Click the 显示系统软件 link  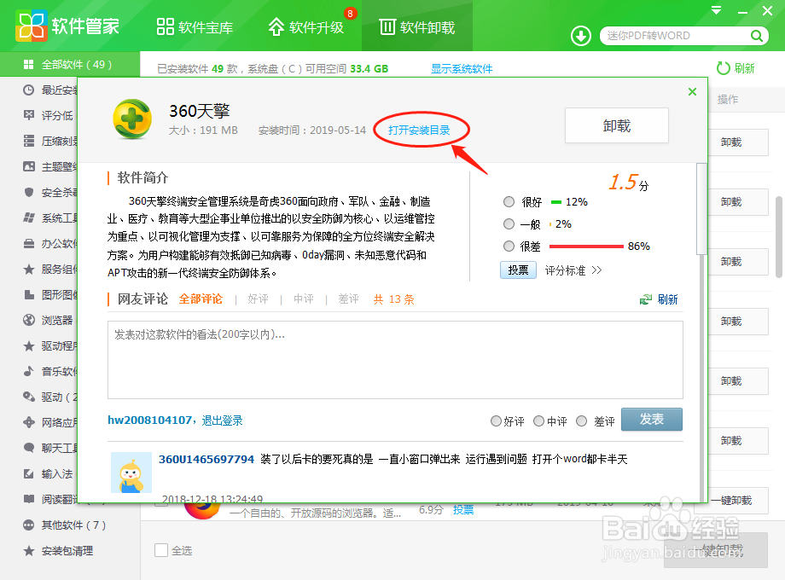click(462, 68)
